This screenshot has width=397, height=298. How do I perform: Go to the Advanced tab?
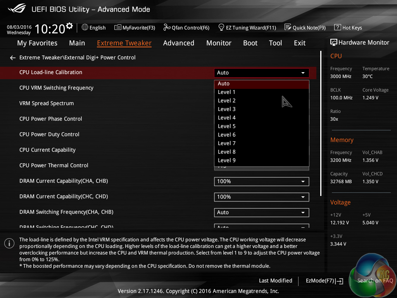[179, 43]
